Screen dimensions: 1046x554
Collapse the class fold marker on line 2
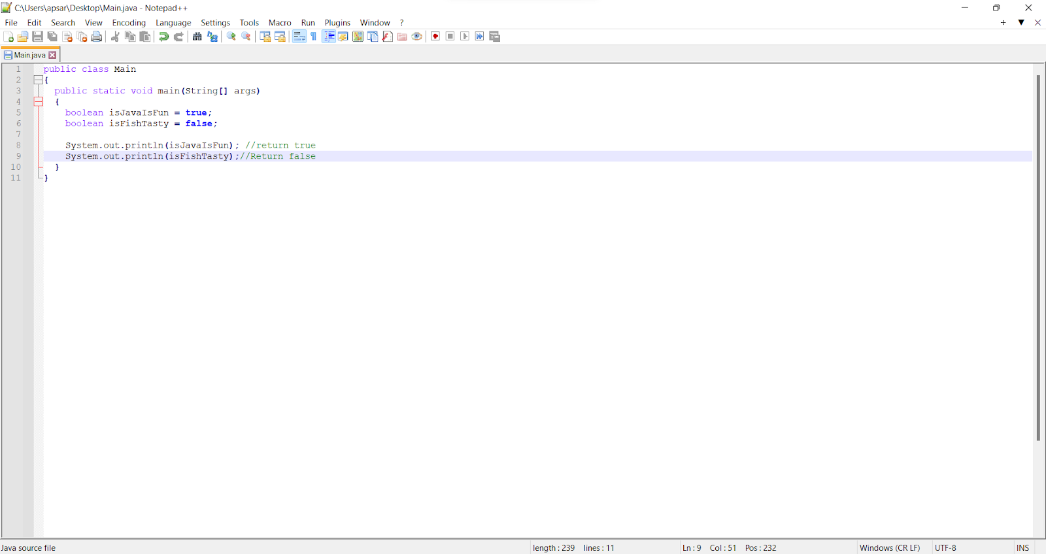point(38,80)
